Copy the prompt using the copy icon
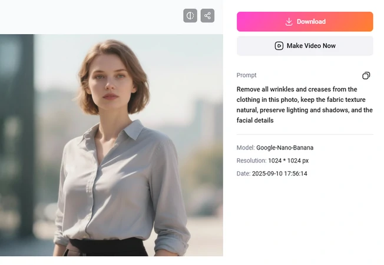The width and height of the screenshot is (384, 265). pos(366,76)
